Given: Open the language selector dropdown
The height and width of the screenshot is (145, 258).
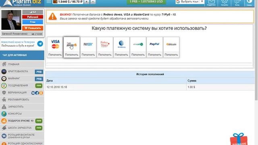Looking at the screenshot, I should click(190, 2).
